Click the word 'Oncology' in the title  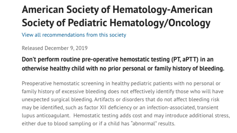pyautogui.click(x=189, y=23)
